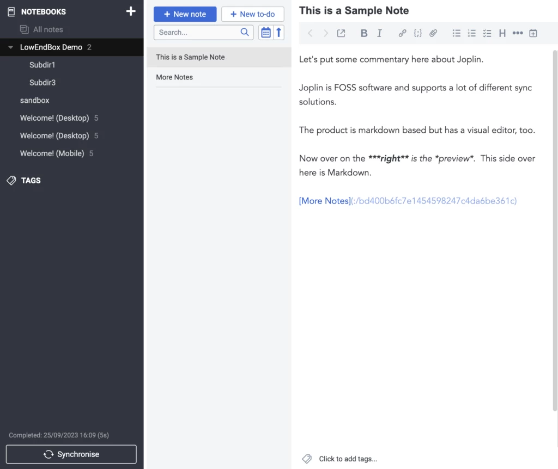This screenshot has height=469, width=558.
Task: Click the Bold formatting icon
Action: tap(364, 33)
